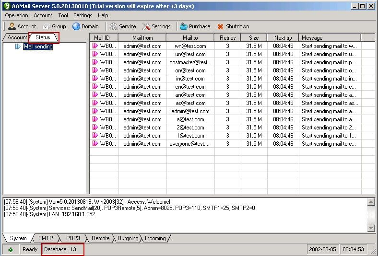Sort by the Mail to column header
Screen dimensions: 378x256
pyautogui.click(x=190, y=38)
